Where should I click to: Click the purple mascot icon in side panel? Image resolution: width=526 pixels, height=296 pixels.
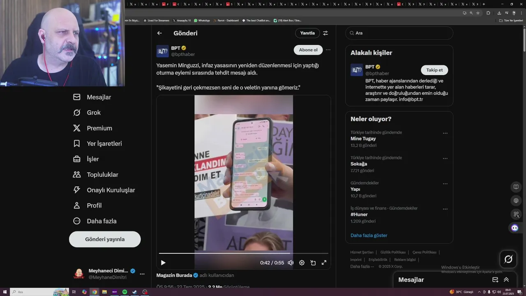pos(515,228)
